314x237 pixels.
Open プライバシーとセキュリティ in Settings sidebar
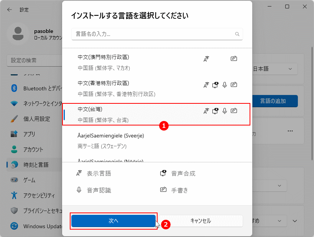pos(35,211)
